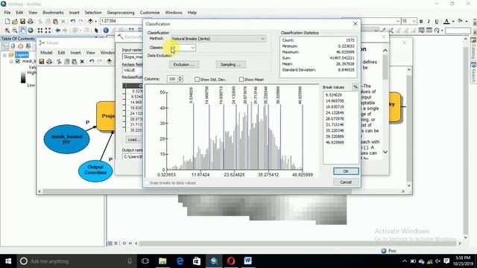Increase Columns value with stepper
The height and width of the screenshot is (268, 477).
pos(180,77)
